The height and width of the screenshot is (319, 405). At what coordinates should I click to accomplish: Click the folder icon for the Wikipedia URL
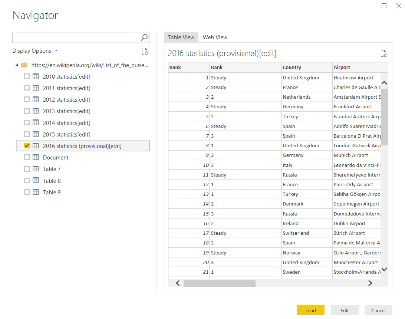[x=24, y=65]
